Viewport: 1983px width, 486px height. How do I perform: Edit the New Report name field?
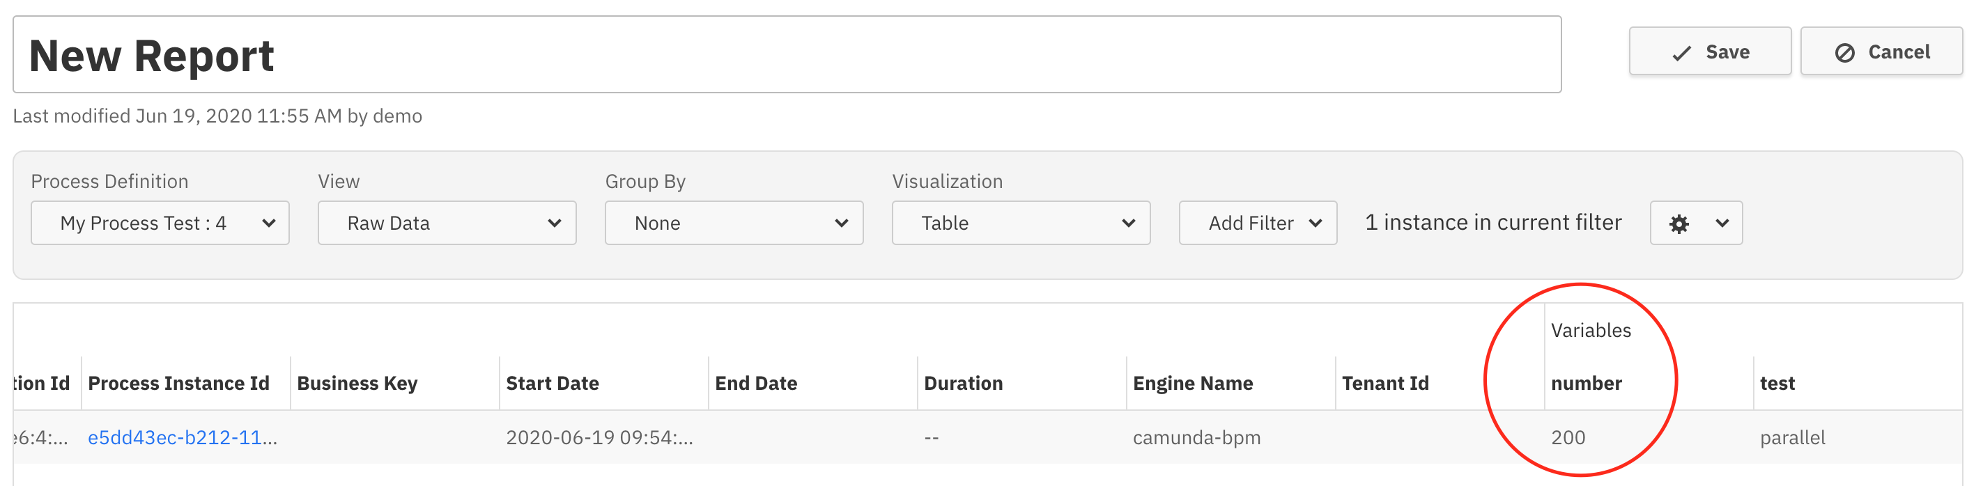point(787,56)
